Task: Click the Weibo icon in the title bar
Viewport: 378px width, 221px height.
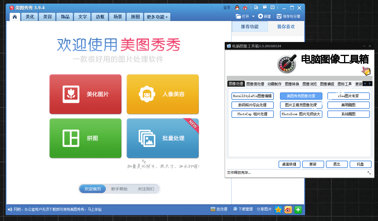Action: click(245, 7)
